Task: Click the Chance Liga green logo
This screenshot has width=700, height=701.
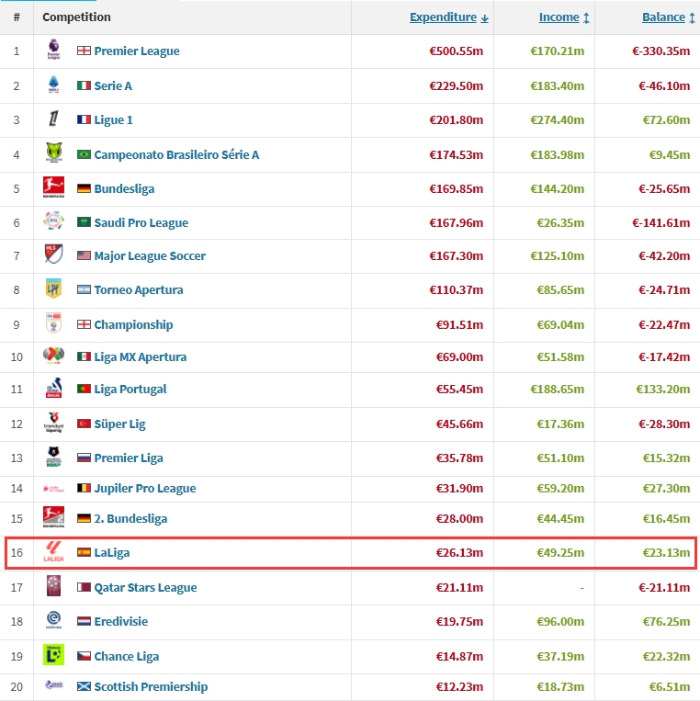Action: tap(53, 655)
